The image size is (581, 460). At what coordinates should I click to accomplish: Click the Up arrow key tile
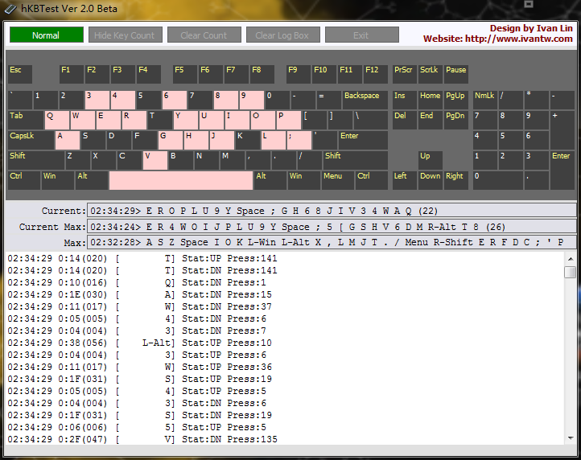(430, 161)
